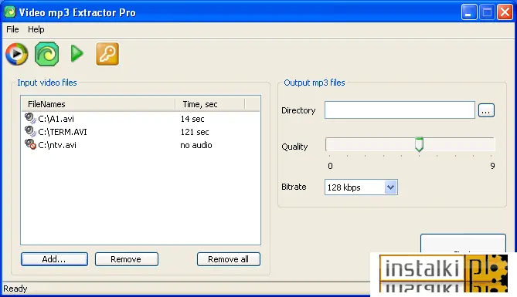Click the directory browse "..." button
This screenshot has height=297, width=517.
486,110
